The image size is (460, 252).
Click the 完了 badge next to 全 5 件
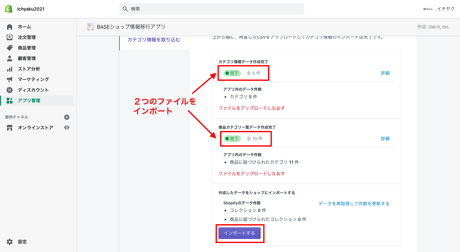(232, 73)
